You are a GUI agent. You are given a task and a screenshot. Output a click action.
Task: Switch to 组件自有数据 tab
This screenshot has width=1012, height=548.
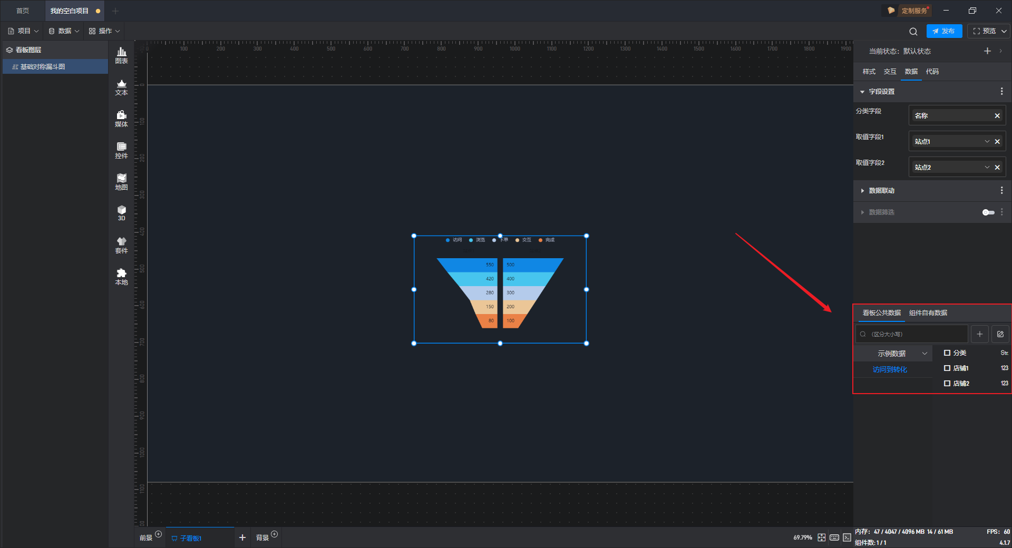[928, 313]
